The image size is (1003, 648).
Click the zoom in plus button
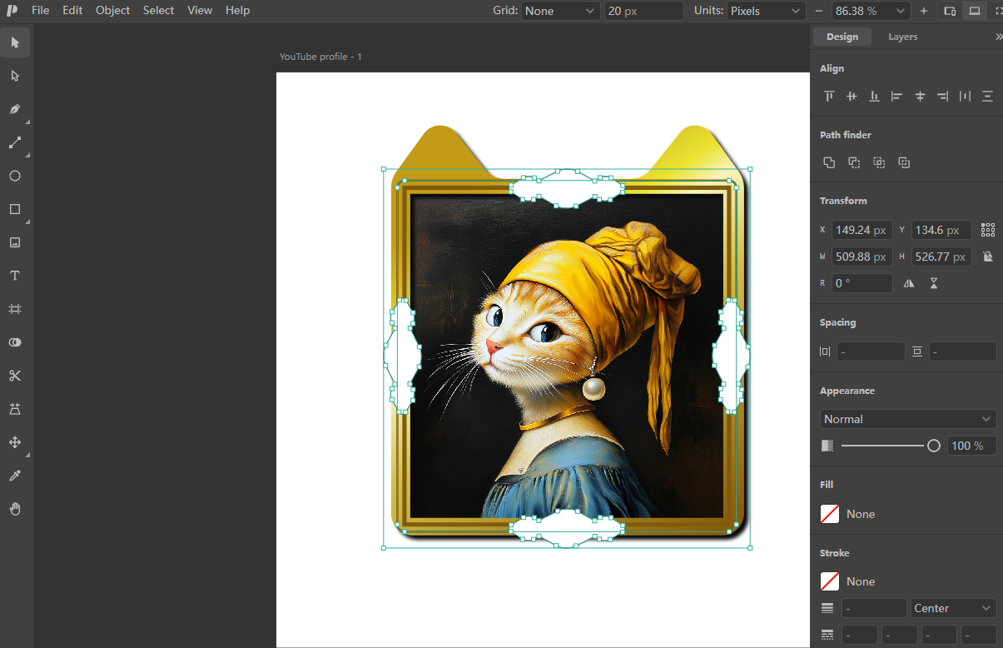click(x=924, y=11)
